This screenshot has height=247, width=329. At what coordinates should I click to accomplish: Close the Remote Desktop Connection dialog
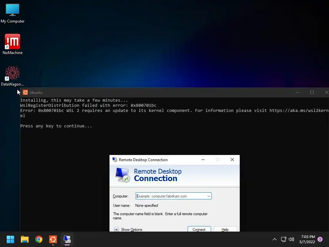pyautogui.click(x=232, y=160)
